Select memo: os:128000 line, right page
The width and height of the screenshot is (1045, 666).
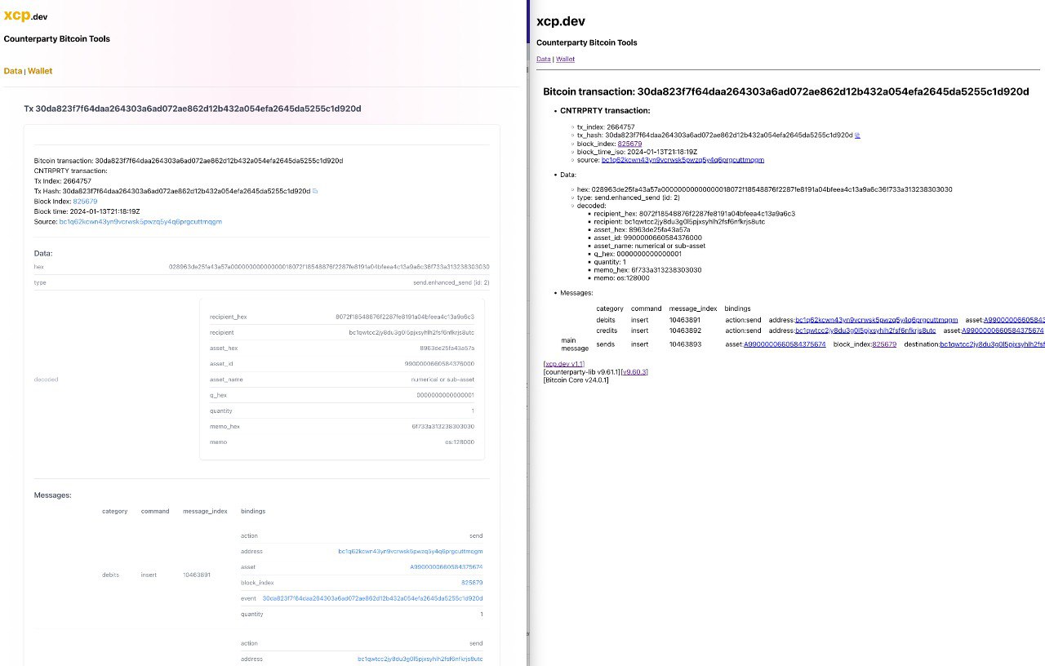click(621, 277)
